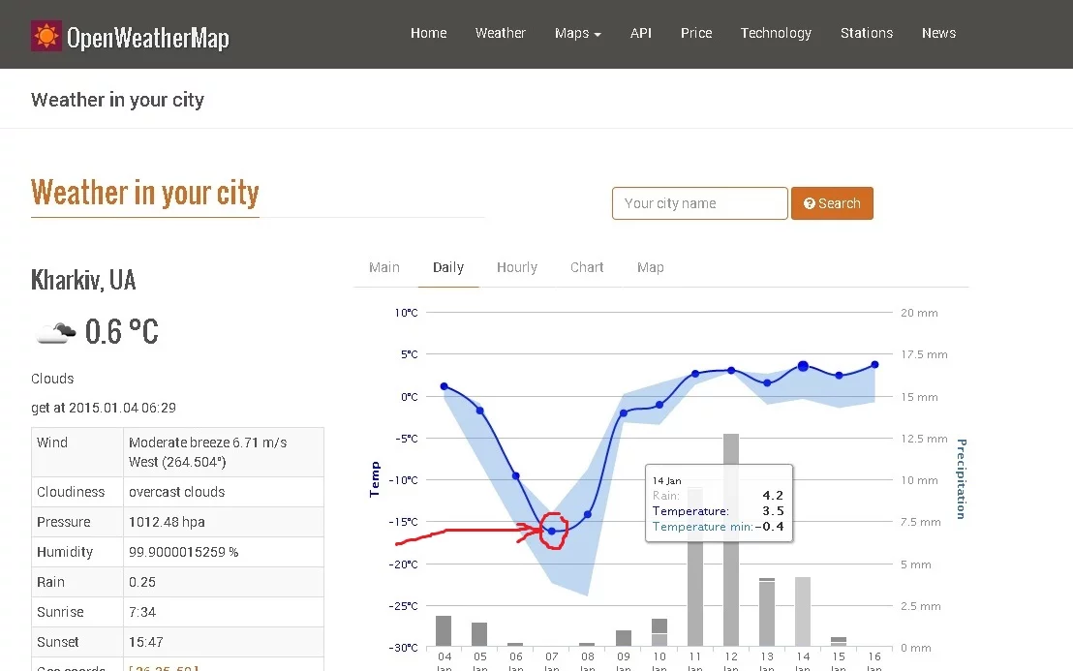The image size is (1073, 671).
Task: Click the cloud weather icon beside 0.6 °C
Action: coord(55,332)
